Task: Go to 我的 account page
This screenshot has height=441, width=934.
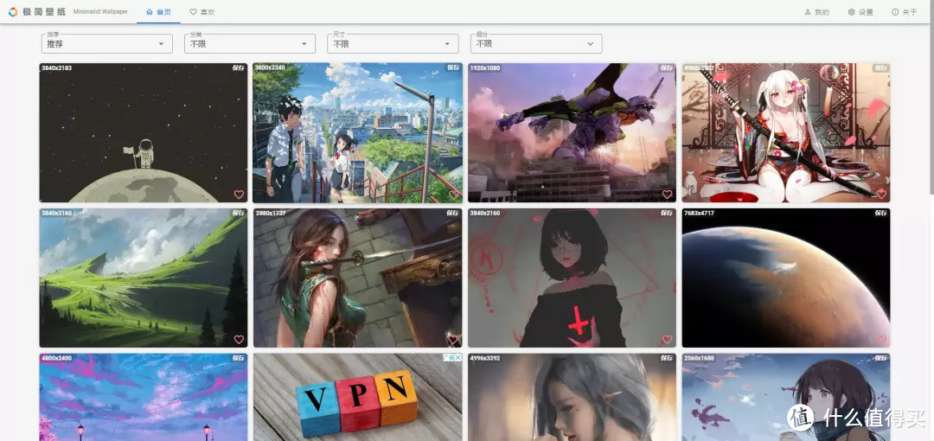Action: click(x=816, y=12)
